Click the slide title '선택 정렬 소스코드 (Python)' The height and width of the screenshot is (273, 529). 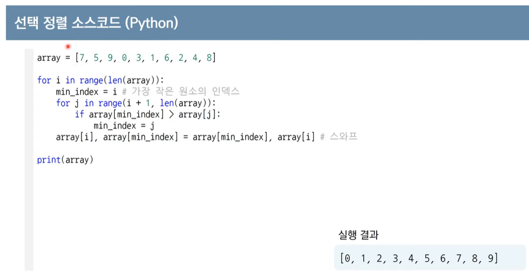(x=96, y=23)
